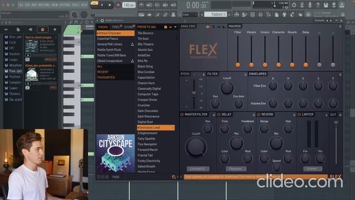
Task: Toggle the Envelopes section lock icon
Action: 340,74
